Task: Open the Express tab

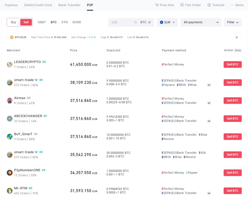Action: [11, 5]
